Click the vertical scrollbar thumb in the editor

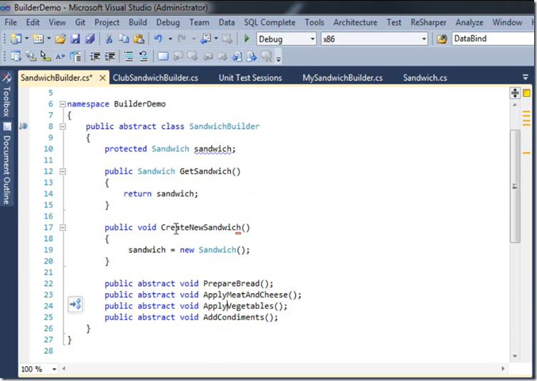[x=515, y=186]
